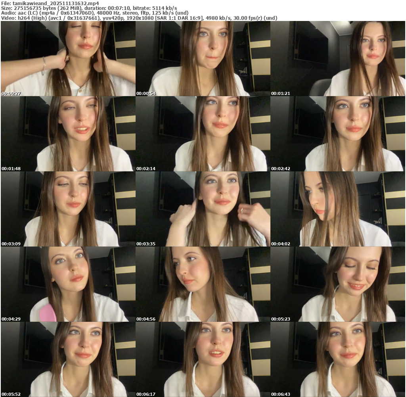Image resolution: width=406 pixels, height=397 pixels.
Task: Click the Size and duration info line
Action: (89, 8)
